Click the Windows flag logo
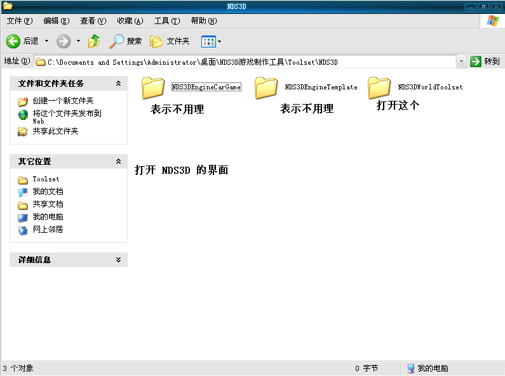505x376 pixels. [x=492, y=21]
